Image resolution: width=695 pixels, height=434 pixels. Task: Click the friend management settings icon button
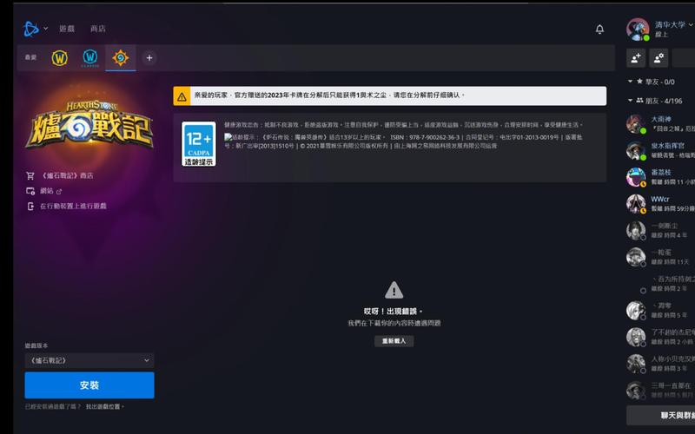(659, 58)
